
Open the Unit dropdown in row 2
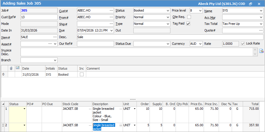pos(135,125)
